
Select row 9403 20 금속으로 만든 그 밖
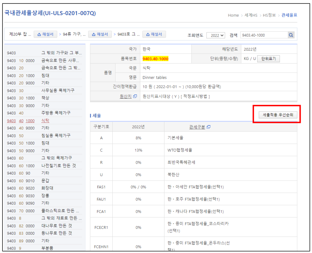[44, 68]
